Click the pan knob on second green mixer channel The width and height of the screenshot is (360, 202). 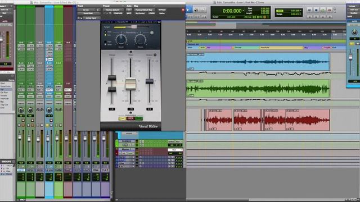coord(30,110)
